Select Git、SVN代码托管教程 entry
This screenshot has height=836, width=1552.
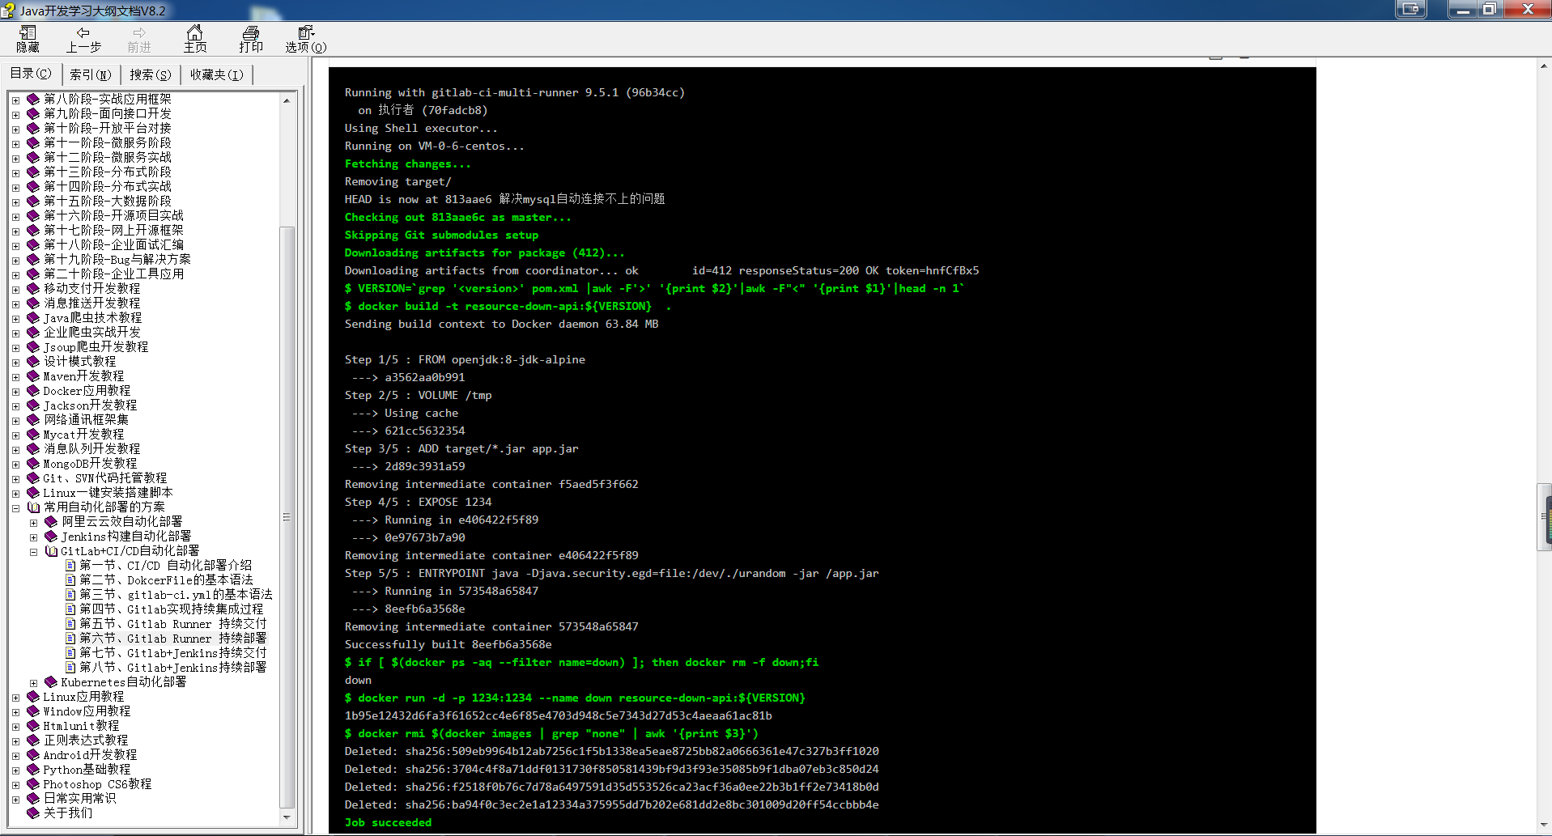[105, 478]
